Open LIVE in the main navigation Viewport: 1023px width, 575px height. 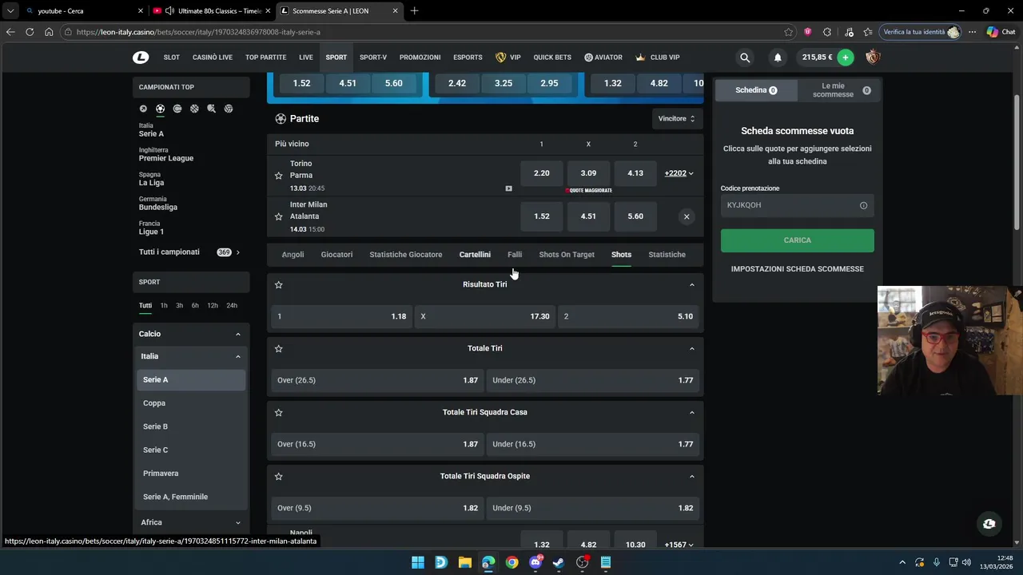[x=306, y=57]
